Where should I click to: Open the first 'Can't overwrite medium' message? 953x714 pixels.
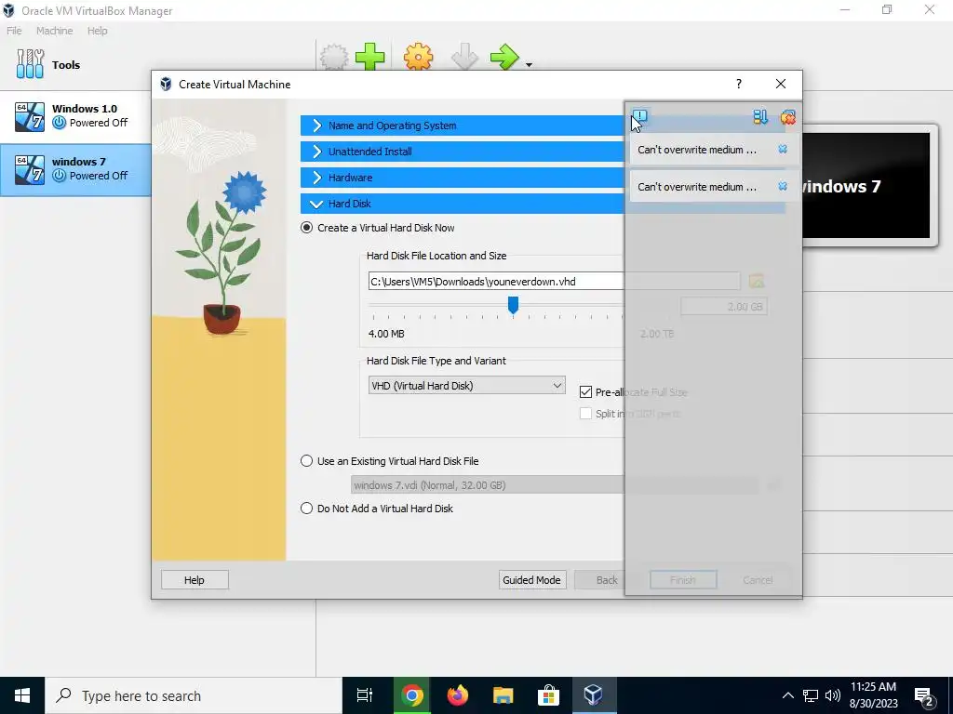(x=697, y=150)
